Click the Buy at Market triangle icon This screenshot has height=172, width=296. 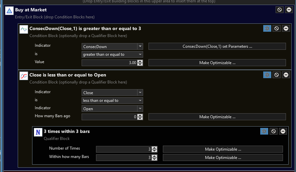(9, 11)
